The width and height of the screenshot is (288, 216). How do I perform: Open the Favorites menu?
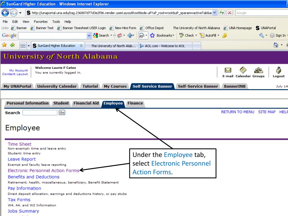[40, 21]
